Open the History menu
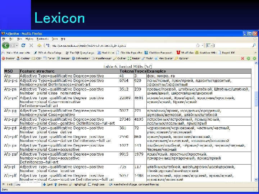This screenshot has width=259, height=194. 29,39
